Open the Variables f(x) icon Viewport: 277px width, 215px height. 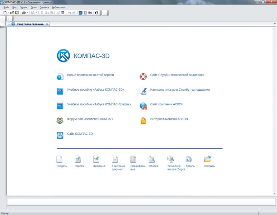tap(90, 13)
